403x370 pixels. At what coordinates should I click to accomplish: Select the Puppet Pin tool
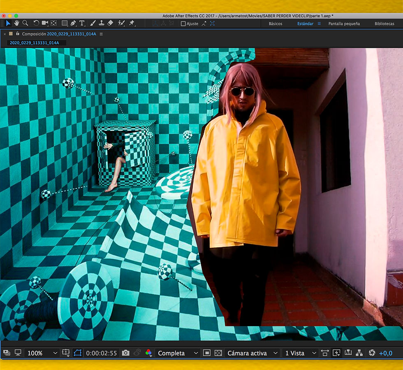(132, 23)
